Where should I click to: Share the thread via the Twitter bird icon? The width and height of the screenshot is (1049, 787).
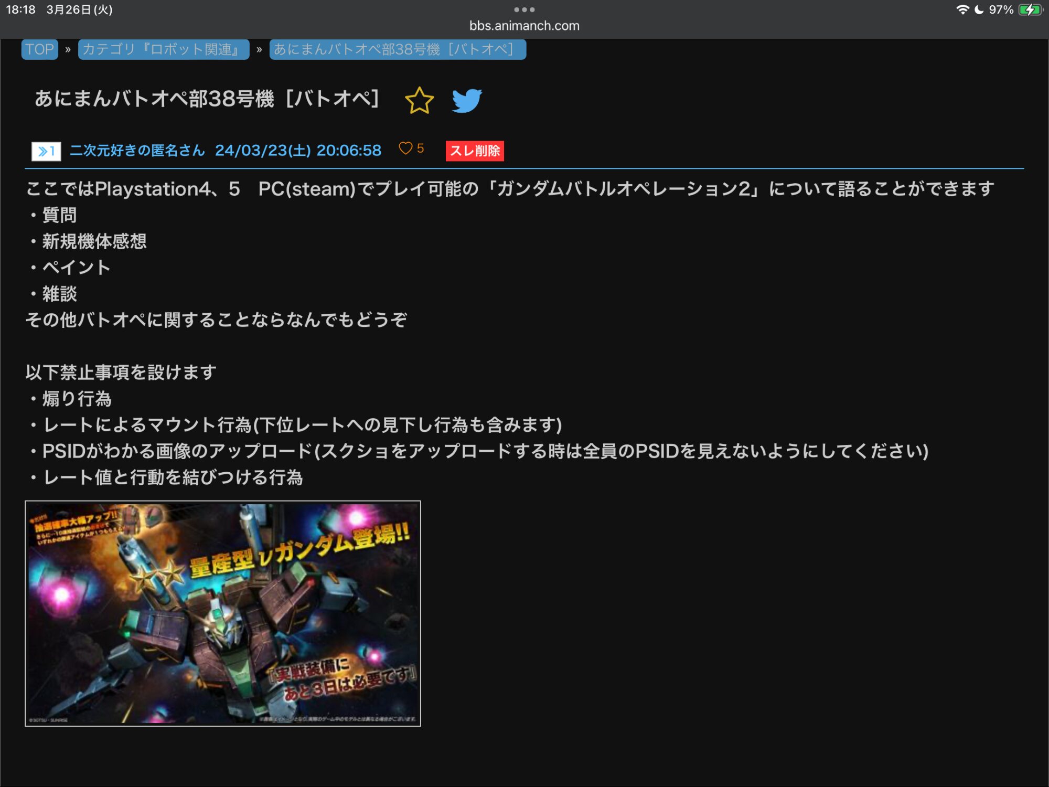[x=467, y=100]
